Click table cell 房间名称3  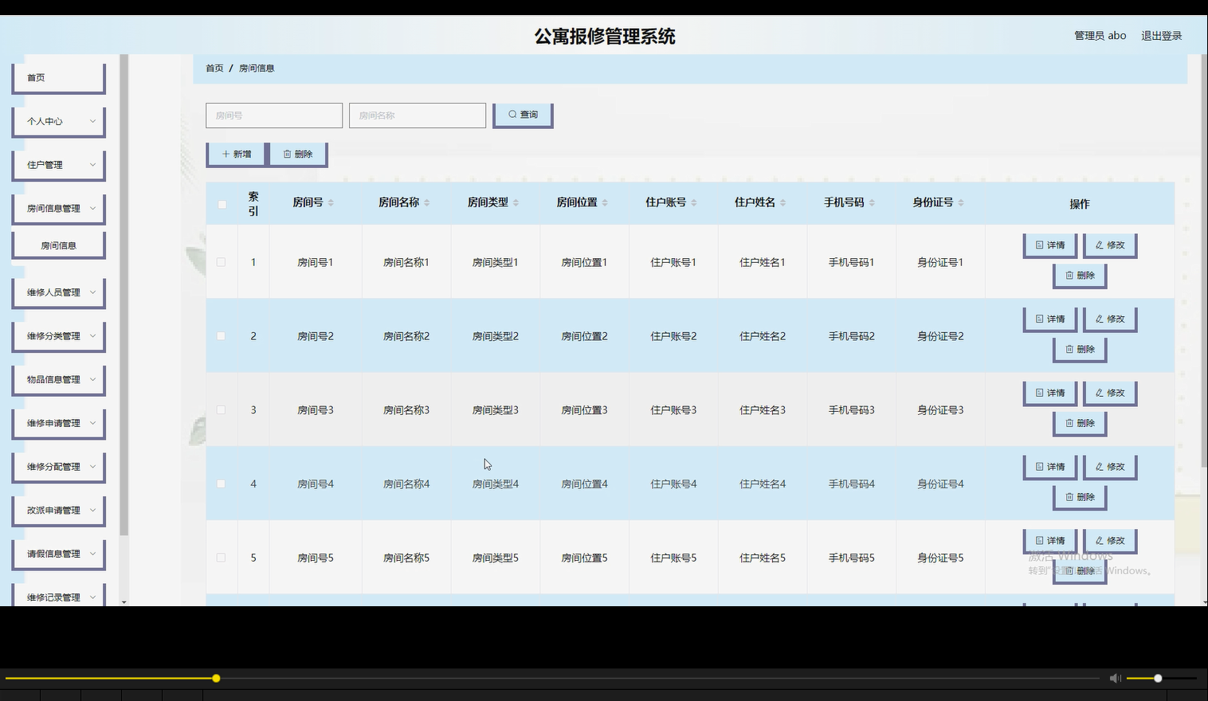(406, 410)
